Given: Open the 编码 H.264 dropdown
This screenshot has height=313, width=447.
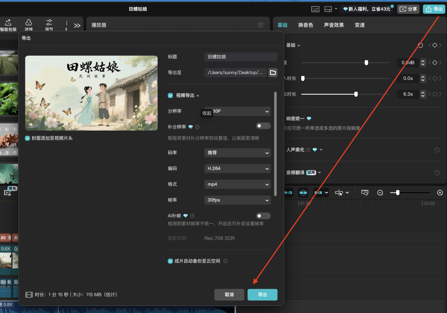Looking at the screenshot, I should [x=237, y=168].
